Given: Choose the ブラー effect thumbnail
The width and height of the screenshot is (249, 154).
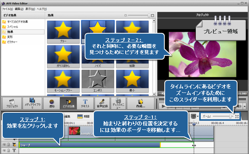Looking at the screenshot, I should point(63,32).
